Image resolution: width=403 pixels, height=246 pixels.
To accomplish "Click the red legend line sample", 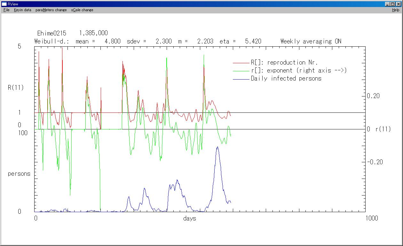I will [241, 63].
